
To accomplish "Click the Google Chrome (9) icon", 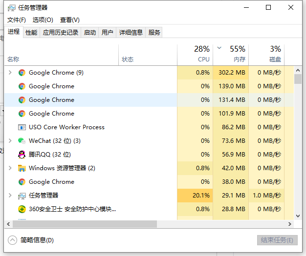I will point(22,73).
